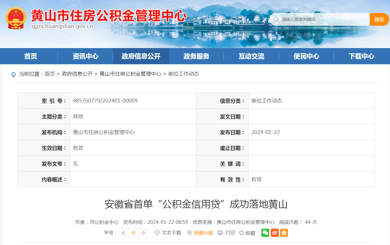390x245 pixels.
Task: Select 小 as the font size
Action: (x=143, y=233)
